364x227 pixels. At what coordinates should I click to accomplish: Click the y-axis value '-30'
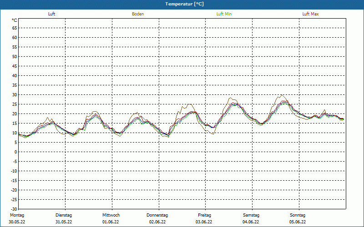point(14,209)
